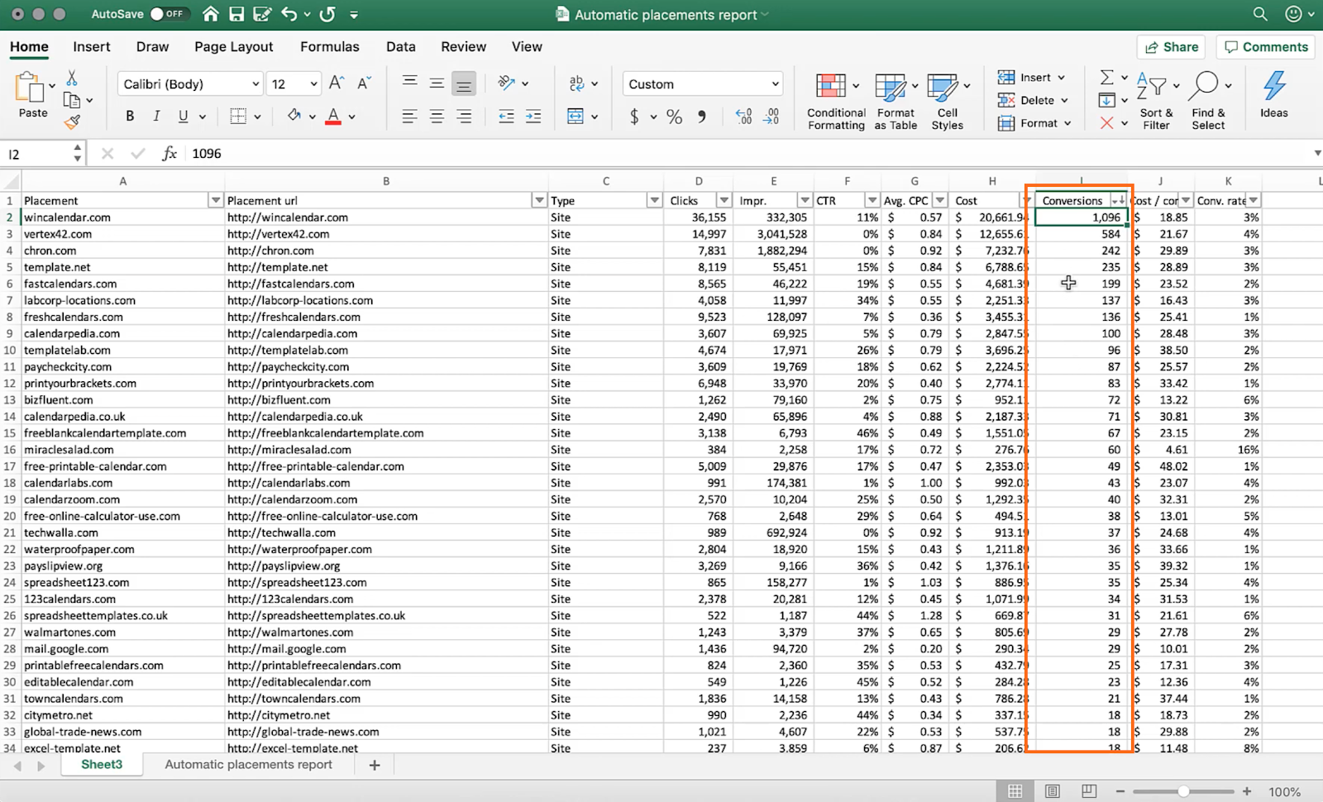Click the Share button
Image resolution: width=1323 pixels, height=802 pixels.
1171,47
